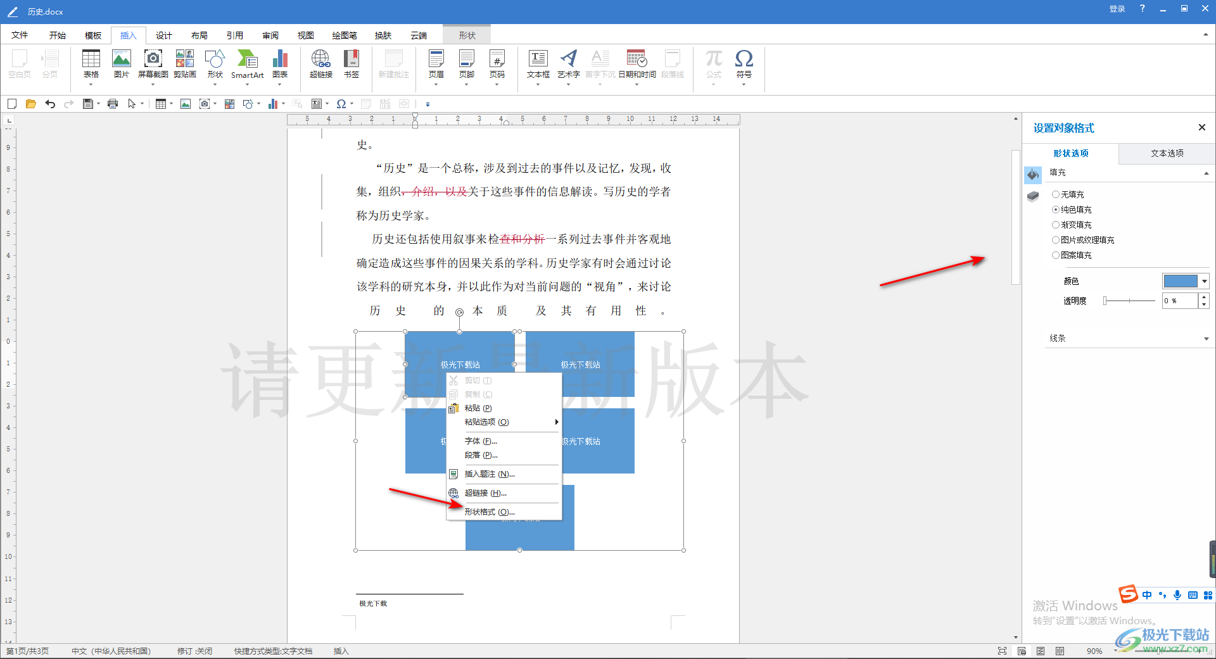Screen dimensions: 1216x659
Task: Add a 书签 bookmark
Action: (351, 65)
